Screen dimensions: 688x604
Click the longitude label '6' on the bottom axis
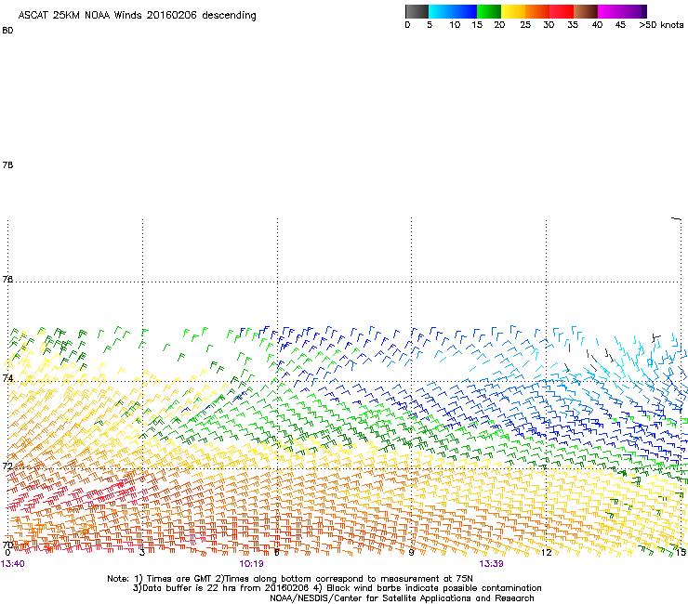[x=277, y=553]
